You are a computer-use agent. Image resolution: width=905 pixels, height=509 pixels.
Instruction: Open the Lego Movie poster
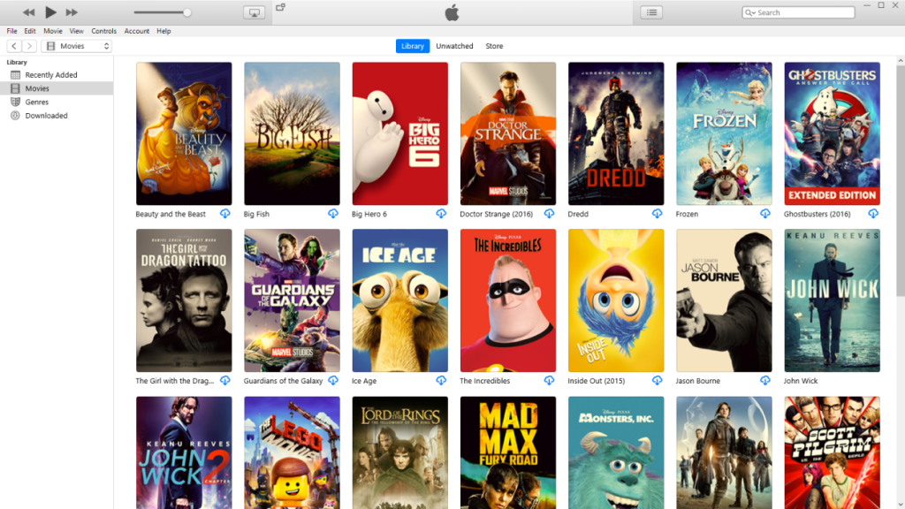click(x=292, y=452)
